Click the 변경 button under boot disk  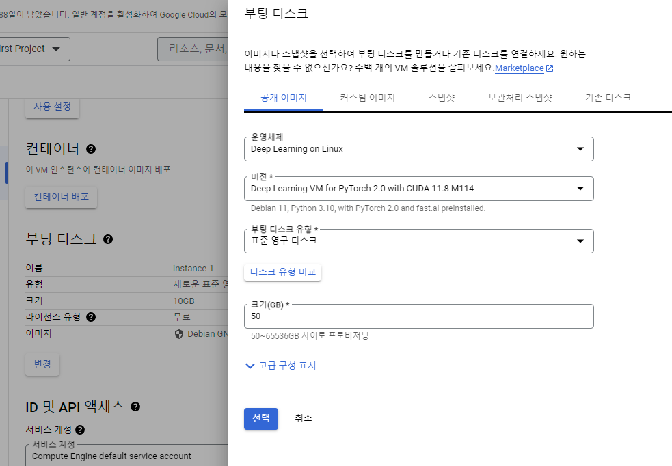point(42,364)
